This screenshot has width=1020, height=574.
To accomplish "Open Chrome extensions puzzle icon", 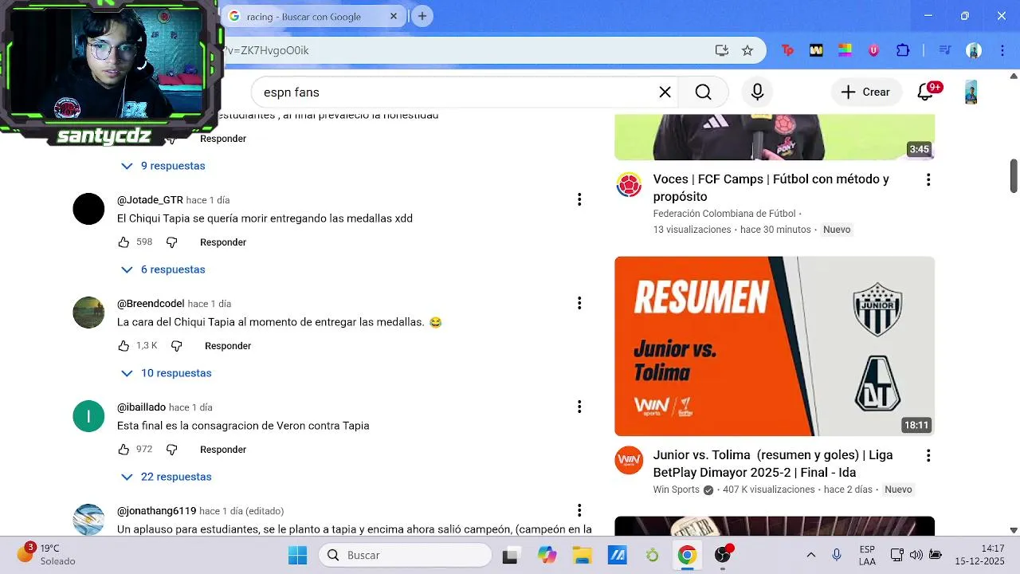I will point(903,50).
